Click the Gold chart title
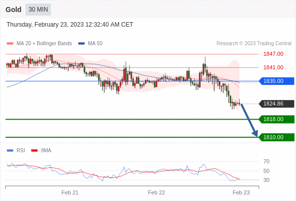The height and width of the screenshot is (201, 296). [x=14, y=10]
